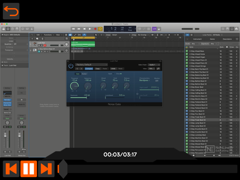This screenshot has width=240, height=180.
Task: Expand the Track Lush Pad disclosure triangle
Action: pos(2,65)
